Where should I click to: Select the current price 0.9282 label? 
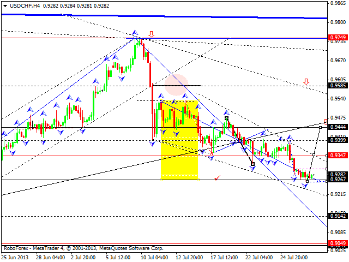coord(338,174)
